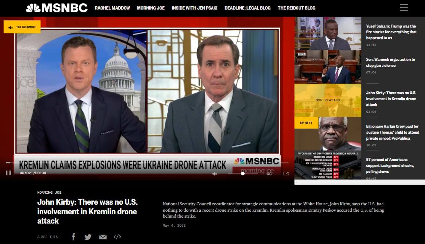Share the video on Twitter
The height and width of the screenshot is (244, 425).
88,237
